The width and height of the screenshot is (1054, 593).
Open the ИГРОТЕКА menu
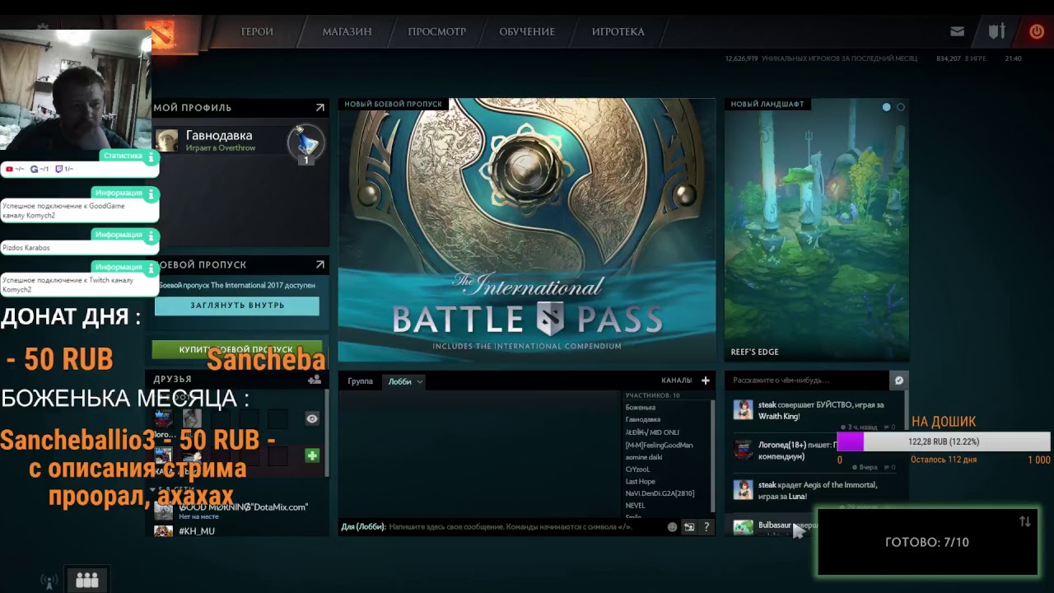[618, 31]
